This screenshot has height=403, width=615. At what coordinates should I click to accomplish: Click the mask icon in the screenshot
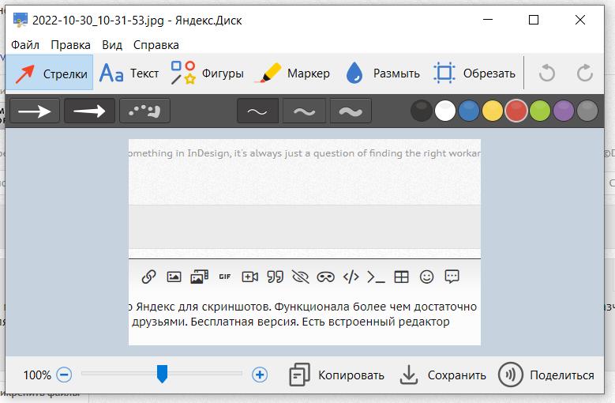tap(325, 277)
